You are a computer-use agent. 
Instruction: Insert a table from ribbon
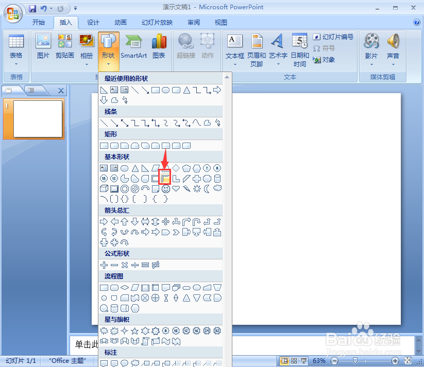[16, 50]
